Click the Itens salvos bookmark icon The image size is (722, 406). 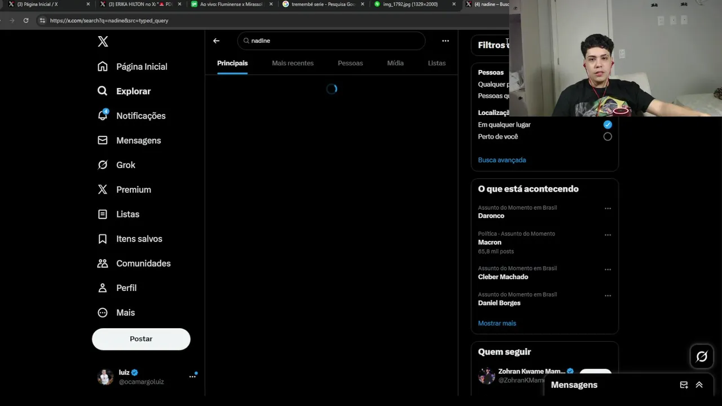[x=103, y=239]
